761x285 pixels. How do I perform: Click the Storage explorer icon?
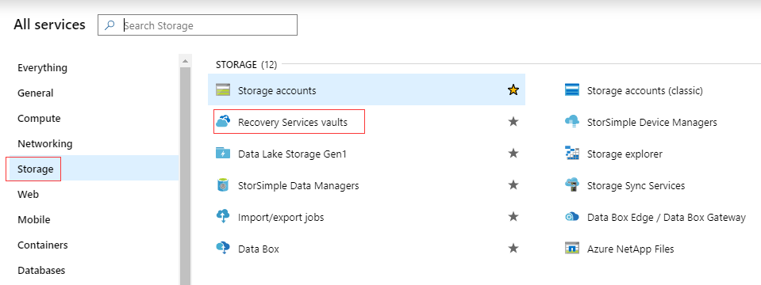click(572, 154)
